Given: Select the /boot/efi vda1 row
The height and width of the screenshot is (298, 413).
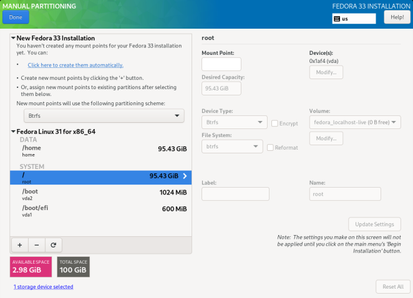Looking at the screenshot, I should pos(101,211).
